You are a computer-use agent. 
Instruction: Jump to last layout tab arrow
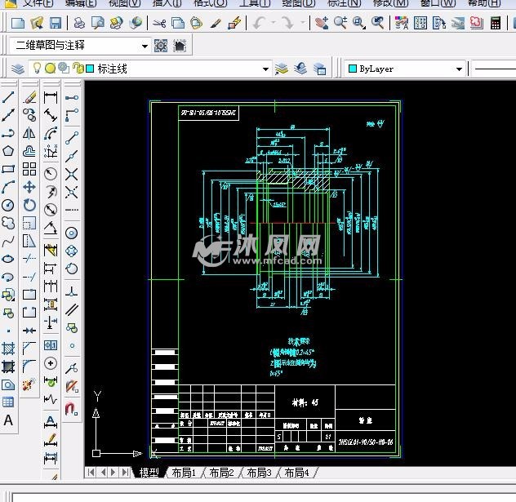pyautogui.click(x=127, y=473)
